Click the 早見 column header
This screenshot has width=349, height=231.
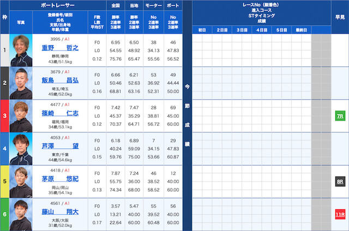pyautogui.click(x=340, y=17)
